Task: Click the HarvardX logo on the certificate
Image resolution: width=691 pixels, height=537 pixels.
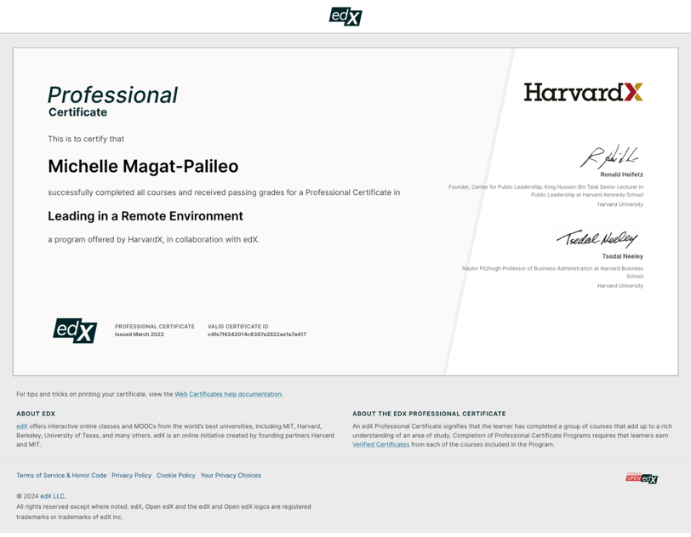Action: [x=583, y=92]
